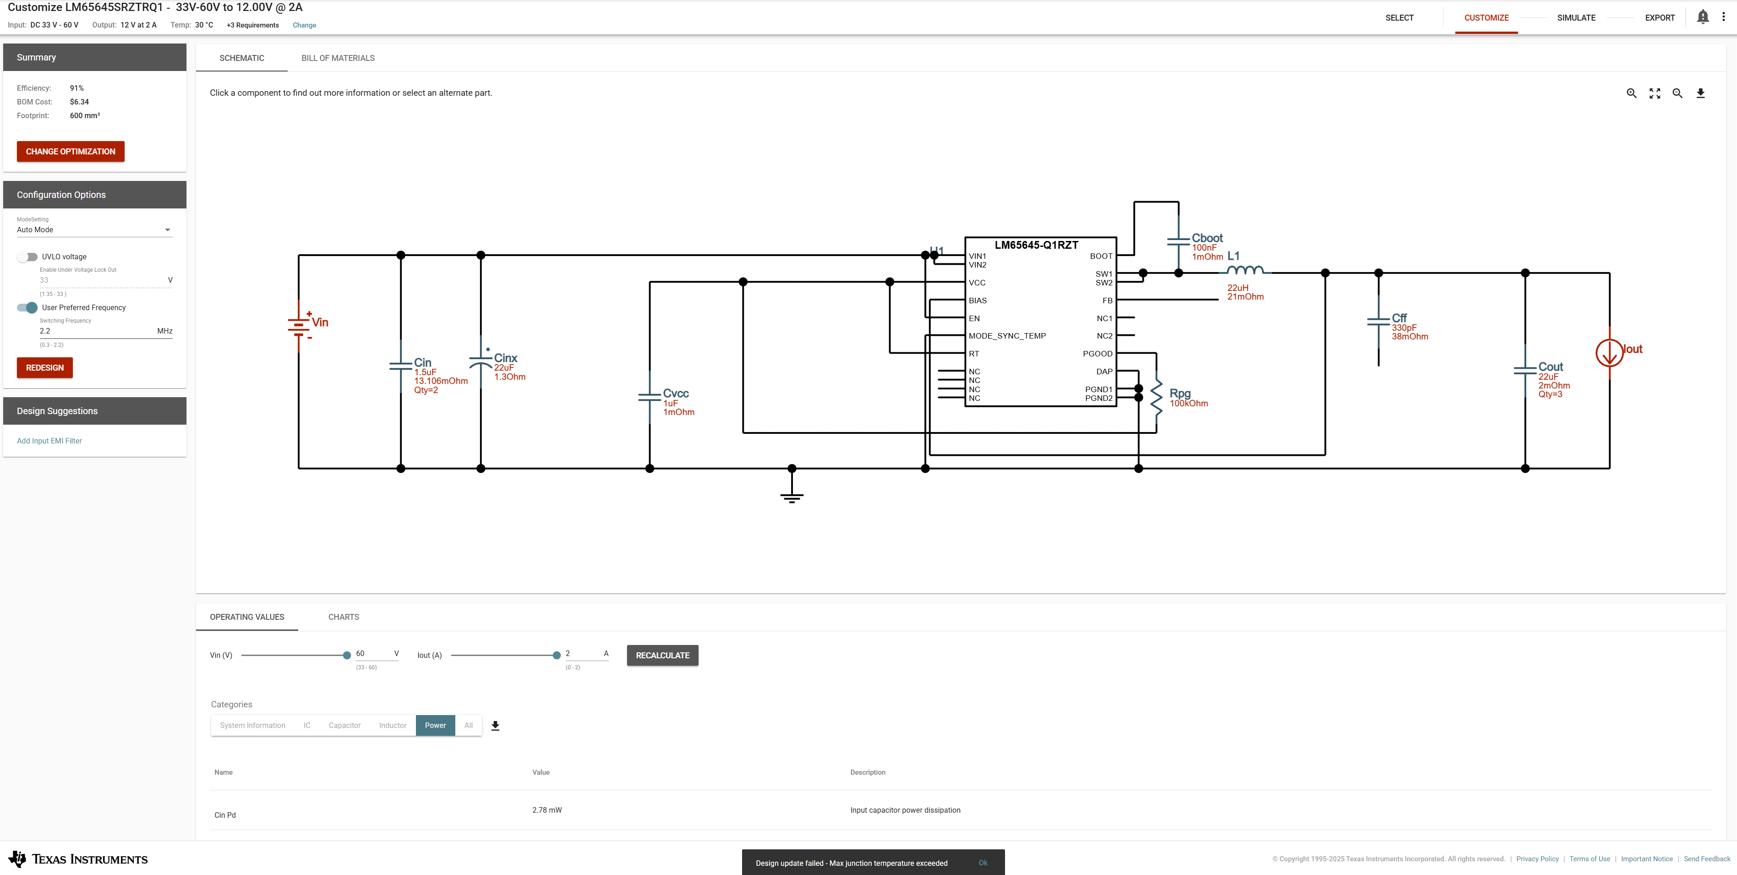Viewport: 1737px width, 875px height.
Task: Disable User Preferred Frequency switch
Action: coord(27,307)
